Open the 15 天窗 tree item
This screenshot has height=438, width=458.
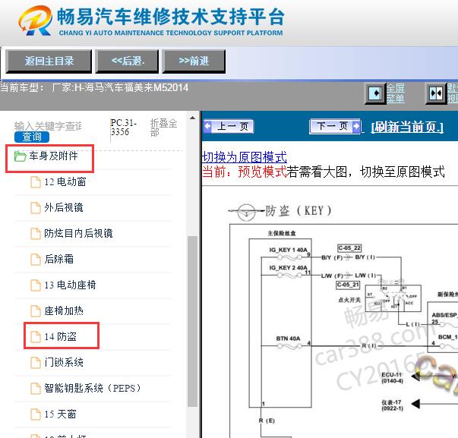click(60, 414)
